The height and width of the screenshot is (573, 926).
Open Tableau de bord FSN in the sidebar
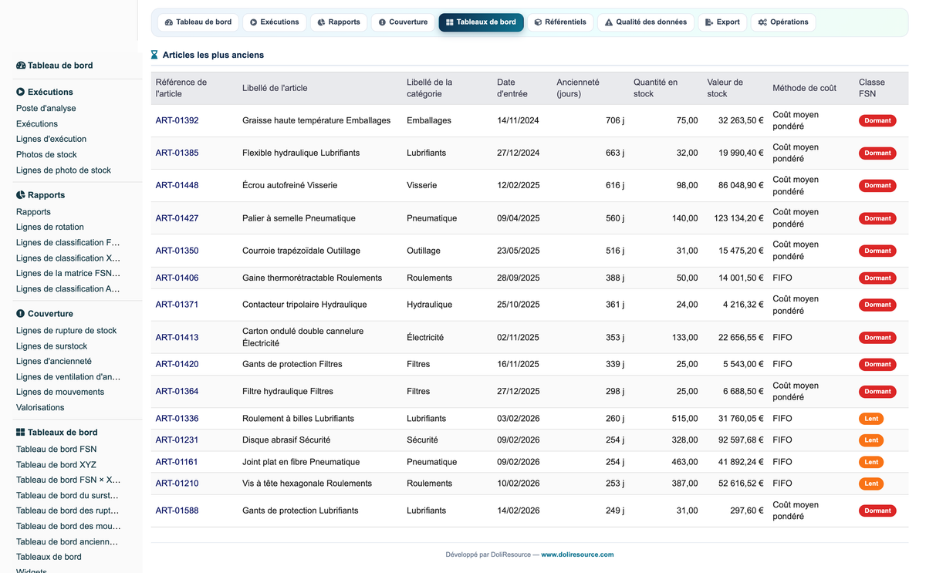[56, 450]
